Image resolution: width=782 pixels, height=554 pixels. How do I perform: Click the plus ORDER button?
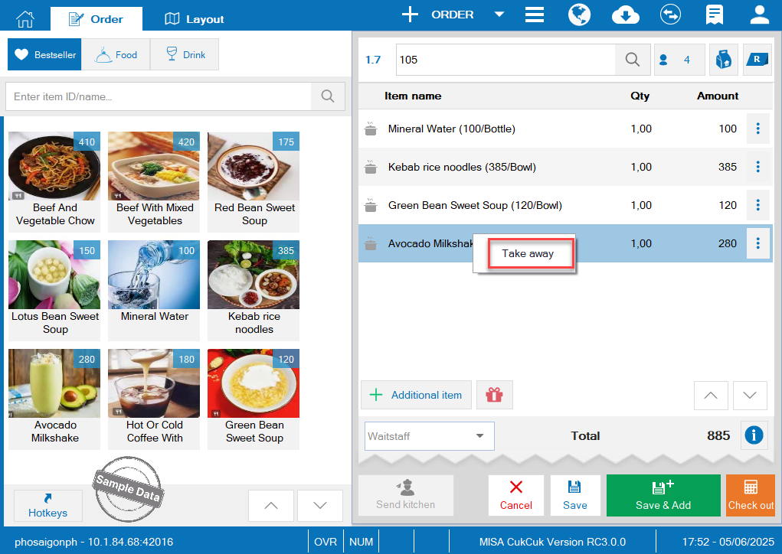coord(437,15)
